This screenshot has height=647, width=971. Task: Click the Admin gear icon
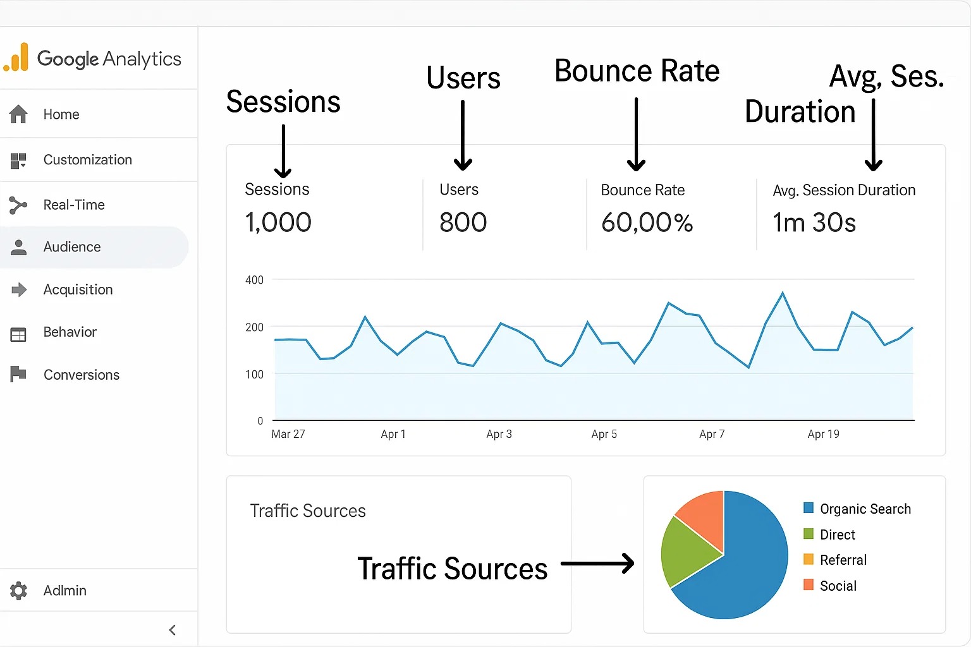tap(18, 591)
